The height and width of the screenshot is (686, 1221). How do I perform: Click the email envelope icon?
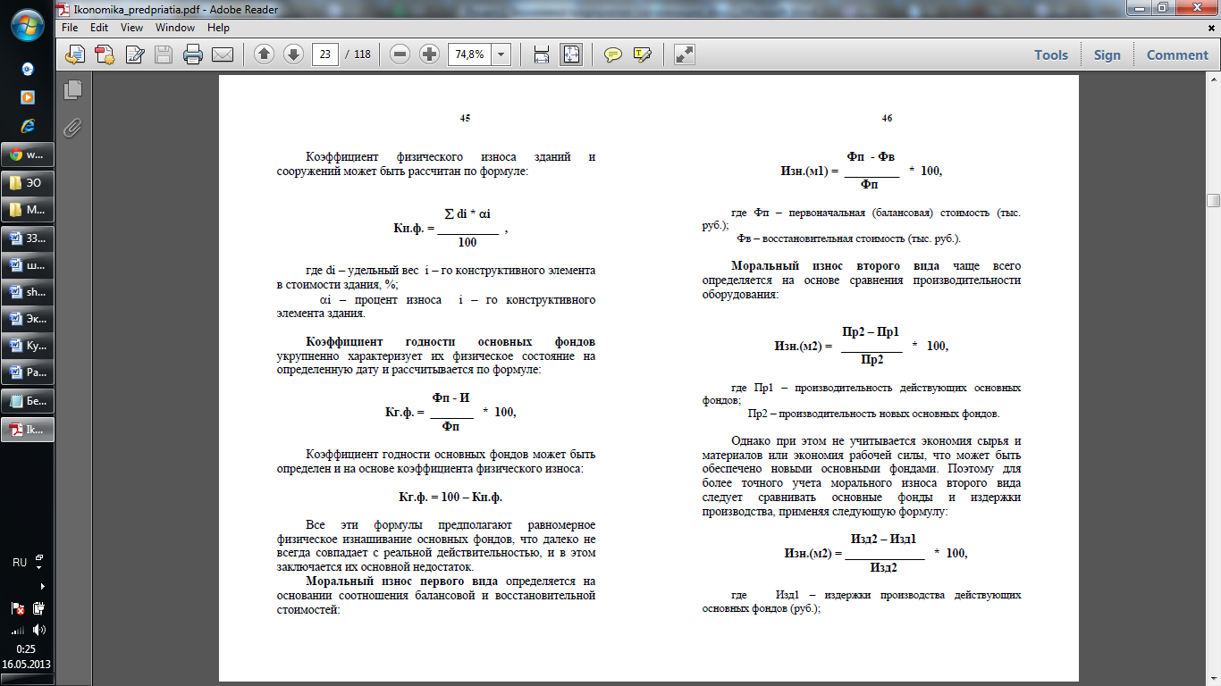coord(222,54)
